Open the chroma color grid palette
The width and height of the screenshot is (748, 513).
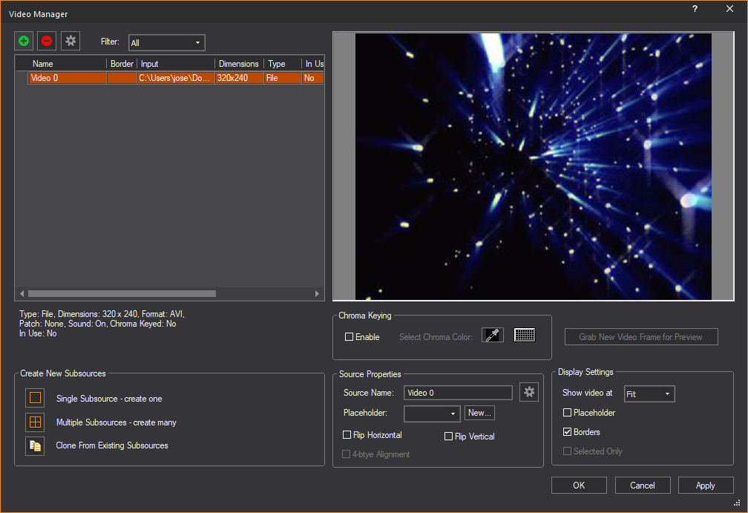coord(525,336)
